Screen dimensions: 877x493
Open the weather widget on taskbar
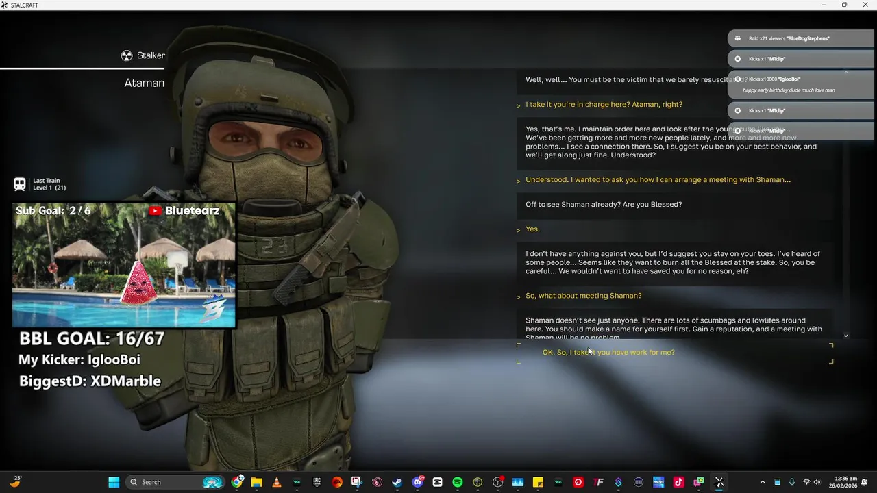16,482
